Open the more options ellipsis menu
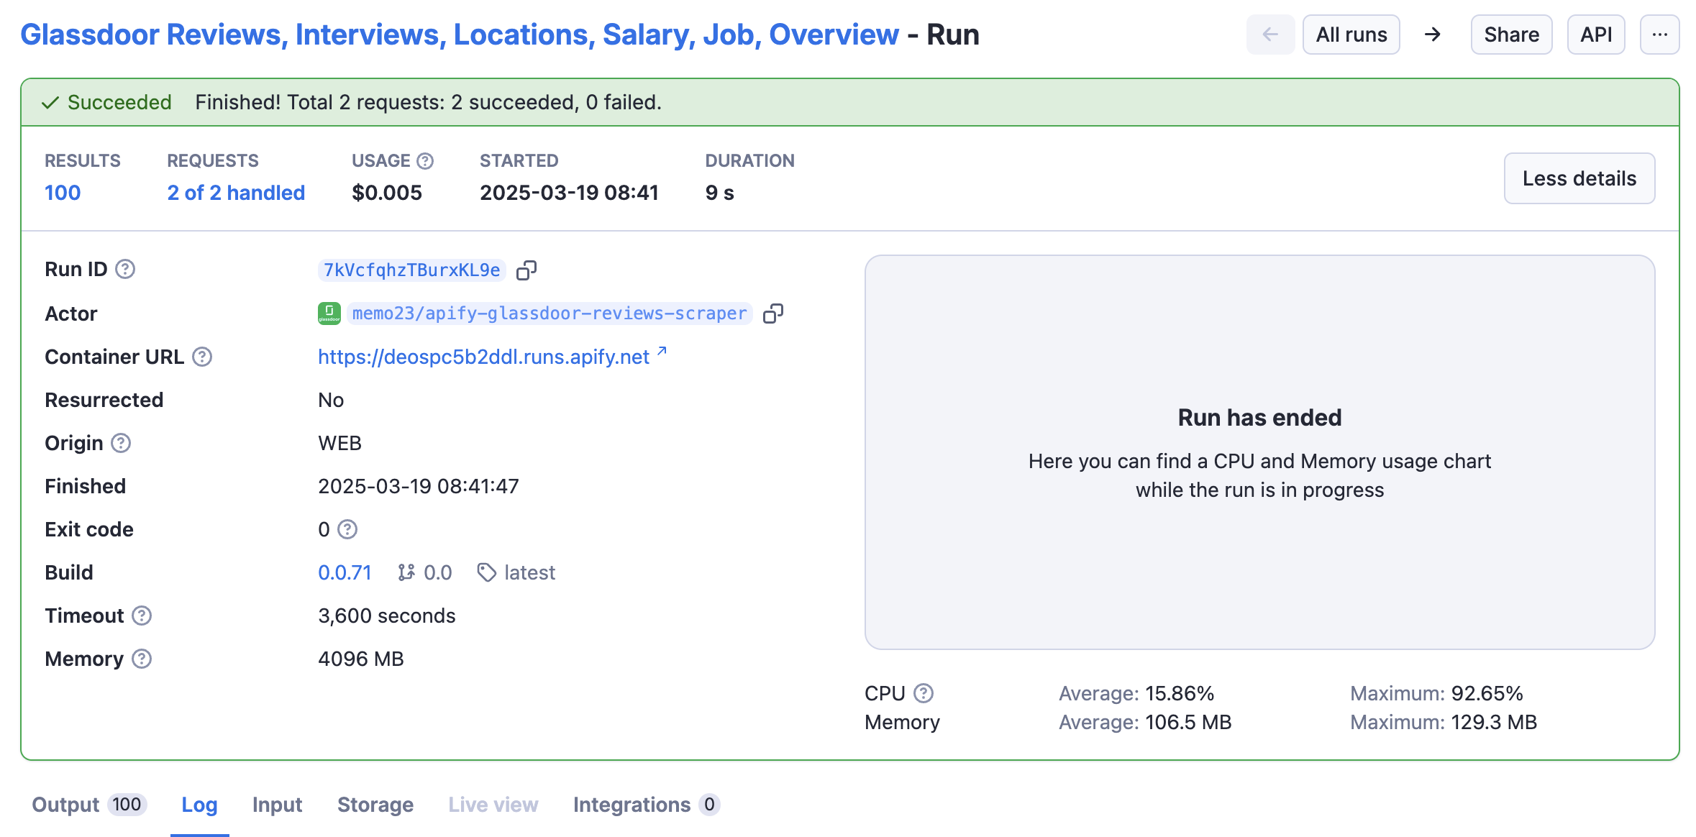 click(x=1660, y=34)
